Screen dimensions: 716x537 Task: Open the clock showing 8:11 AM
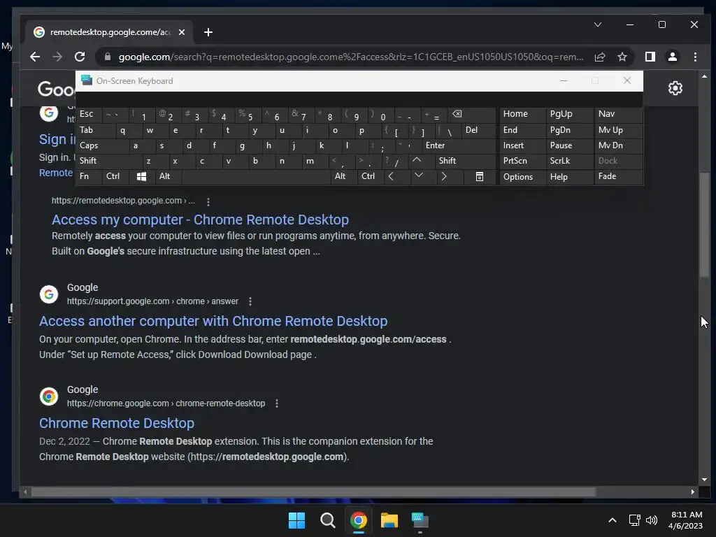685,520
